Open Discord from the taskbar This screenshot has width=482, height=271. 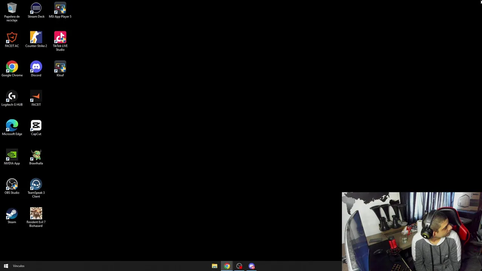pos(252,266)
